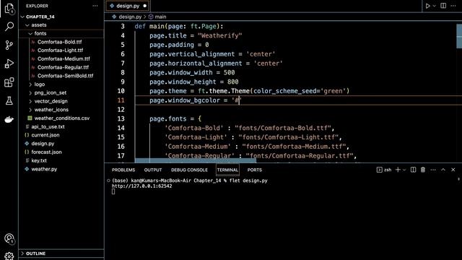This screenshot has height=260, width=462.
Task: Select the zsh terminal shell label
Action: pyautogui.click(x=384, y=170)
